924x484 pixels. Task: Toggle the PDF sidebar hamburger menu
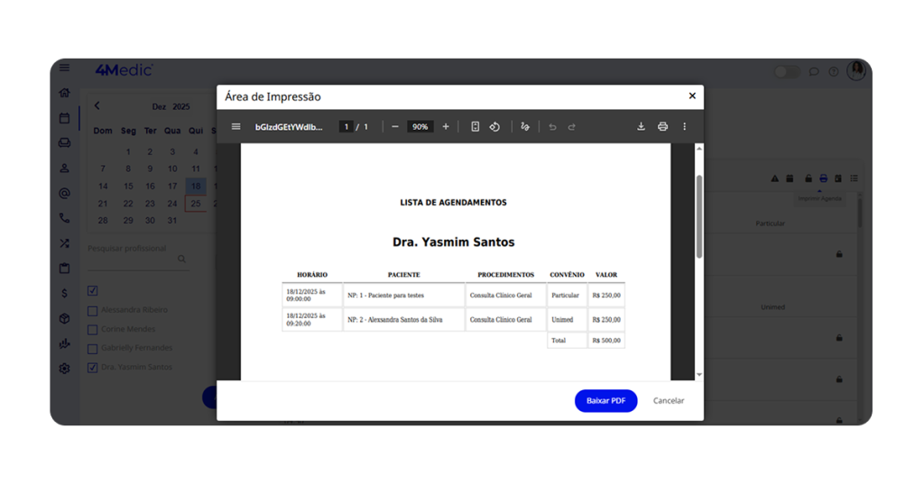tap(236, 127)
